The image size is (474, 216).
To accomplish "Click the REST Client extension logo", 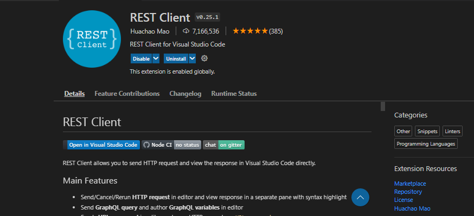I will pyautogui.click(x=92, y=39).
